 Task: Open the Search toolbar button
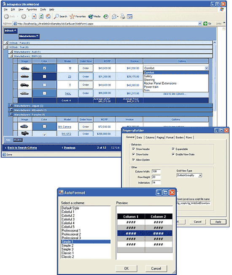tap(60, 16)
